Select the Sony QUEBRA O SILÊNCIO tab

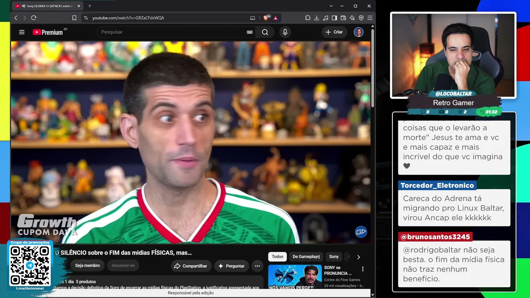pyautogui.click(x=48, y=6)
